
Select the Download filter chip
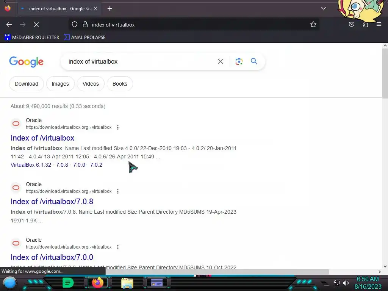pyautogui.click(x=27, y=84)
